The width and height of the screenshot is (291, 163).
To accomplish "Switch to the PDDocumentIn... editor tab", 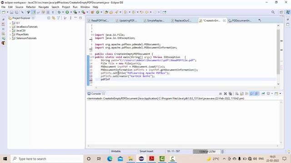I will 240,20.
